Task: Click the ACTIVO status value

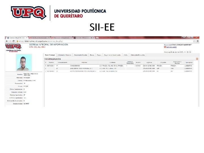Action: pyautogui.click(x=26, y=104)
